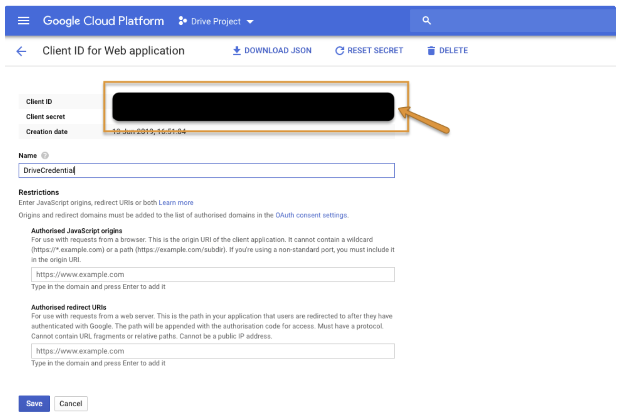This screenshot has height=418, width=623.
Task: Click the back arrow icon
Action: (x=21, y=51)
